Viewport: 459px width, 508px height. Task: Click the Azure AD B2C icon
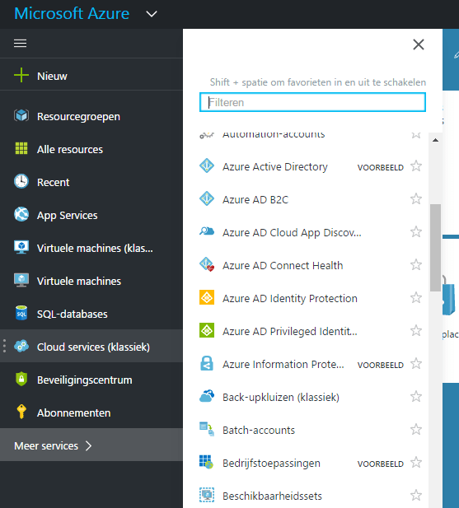coord(207,198)
